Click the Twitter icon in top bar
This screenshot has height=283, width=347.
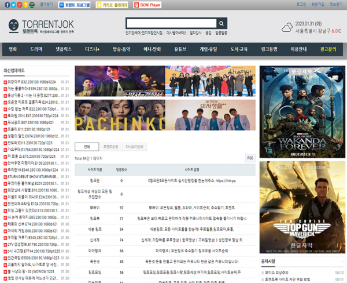pos(12,5)
